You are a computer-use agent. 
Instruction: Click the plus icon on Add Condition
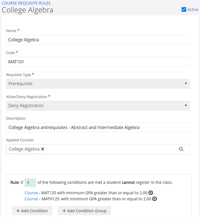[18, 211]
